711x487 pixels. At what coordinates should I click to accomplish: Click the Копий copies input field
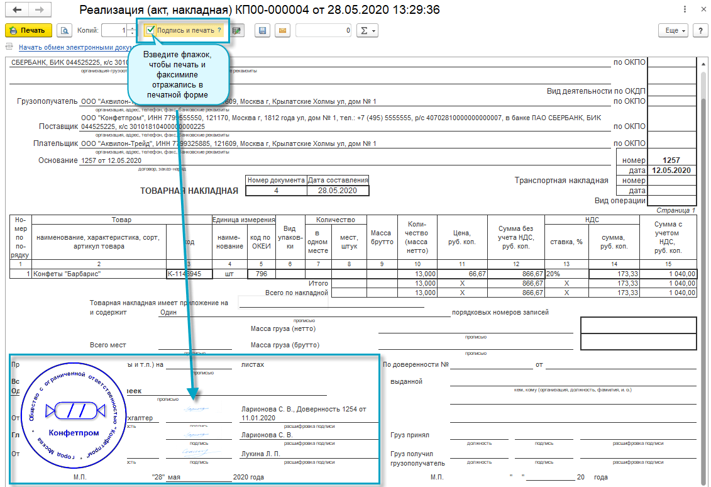114,30
